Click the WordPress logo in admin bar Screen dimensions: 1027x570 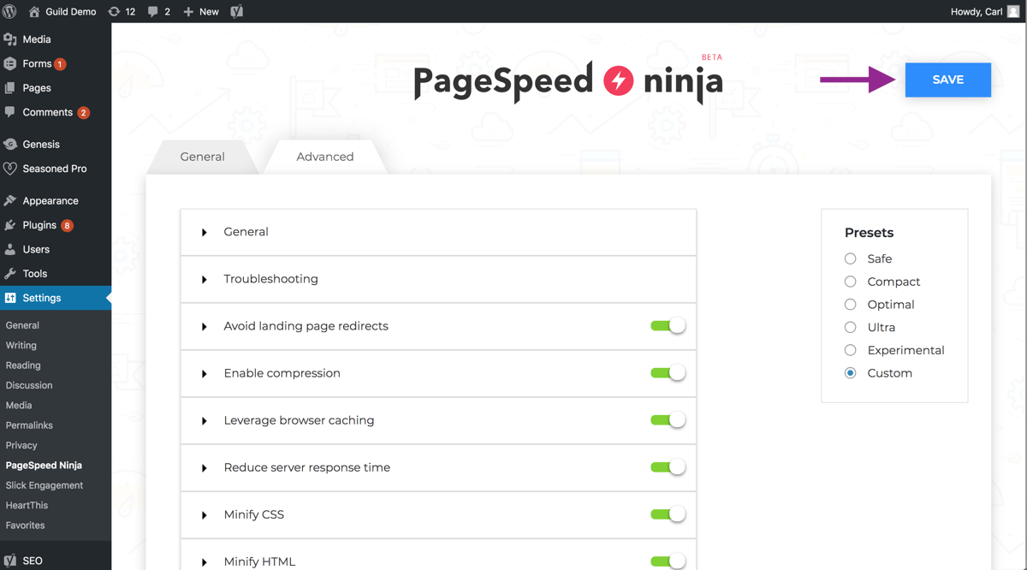point(10,11)
